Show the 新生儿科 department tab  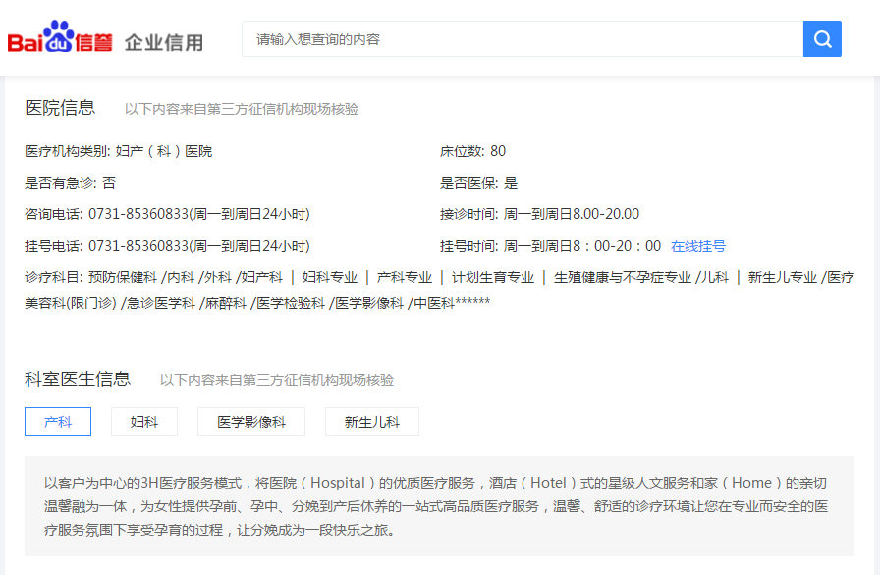click(x=372, y=422)
